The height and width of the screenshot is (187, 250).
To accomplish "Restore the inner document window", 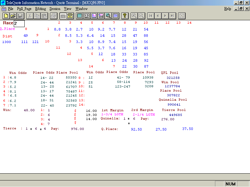I will [x=241, y=9].
